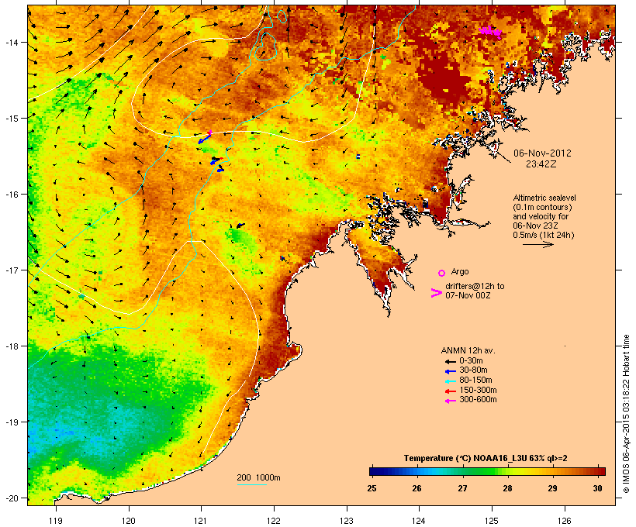
Task: Click the longitude axis label '124'
Action: click(x=419, y=521)
